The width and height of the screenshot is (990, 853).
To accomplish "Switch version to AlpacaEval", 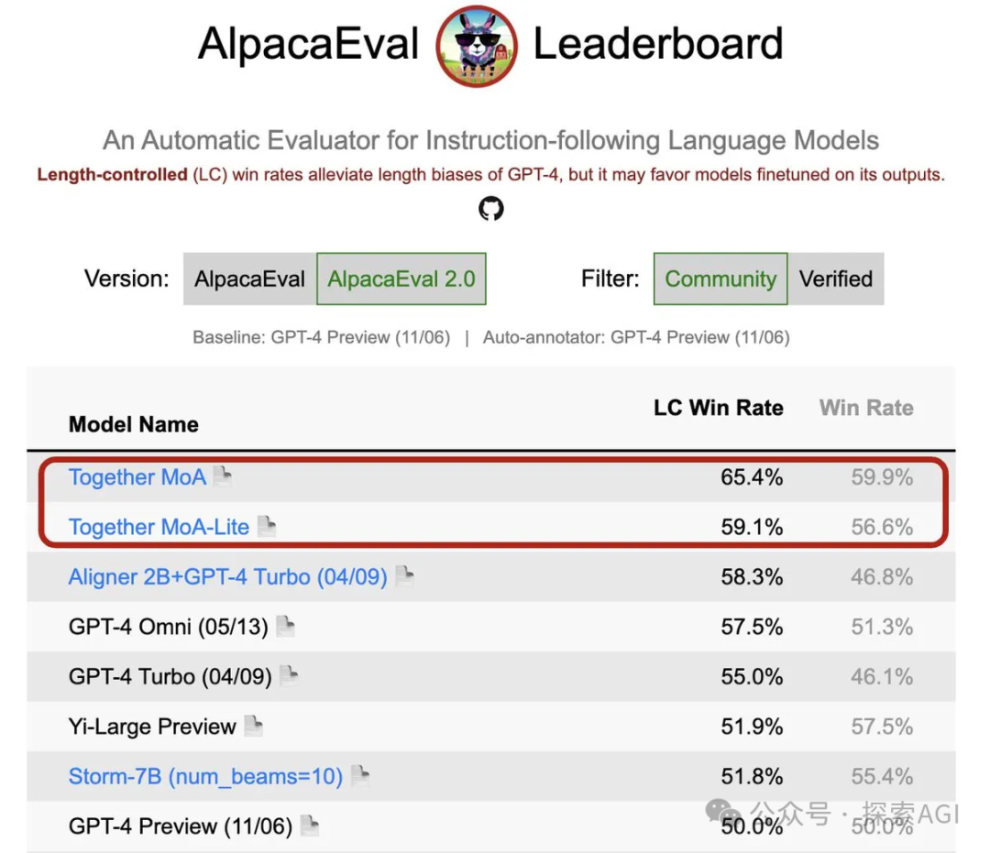I will 250,279.
